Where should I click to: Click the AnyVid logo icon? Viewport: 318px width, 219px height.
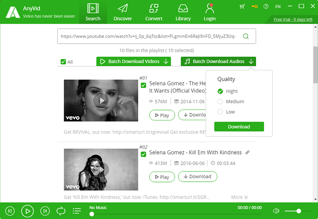[13, 12]
